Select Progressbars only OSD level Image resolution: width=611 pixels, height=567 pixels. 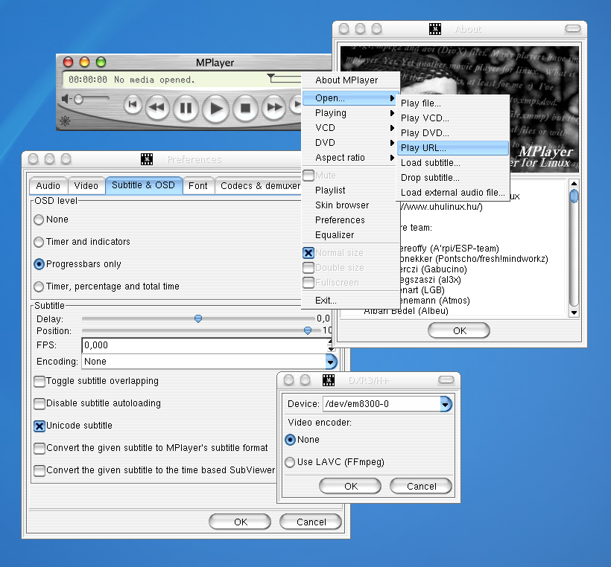pyautogui.click(x=39, y=264)
